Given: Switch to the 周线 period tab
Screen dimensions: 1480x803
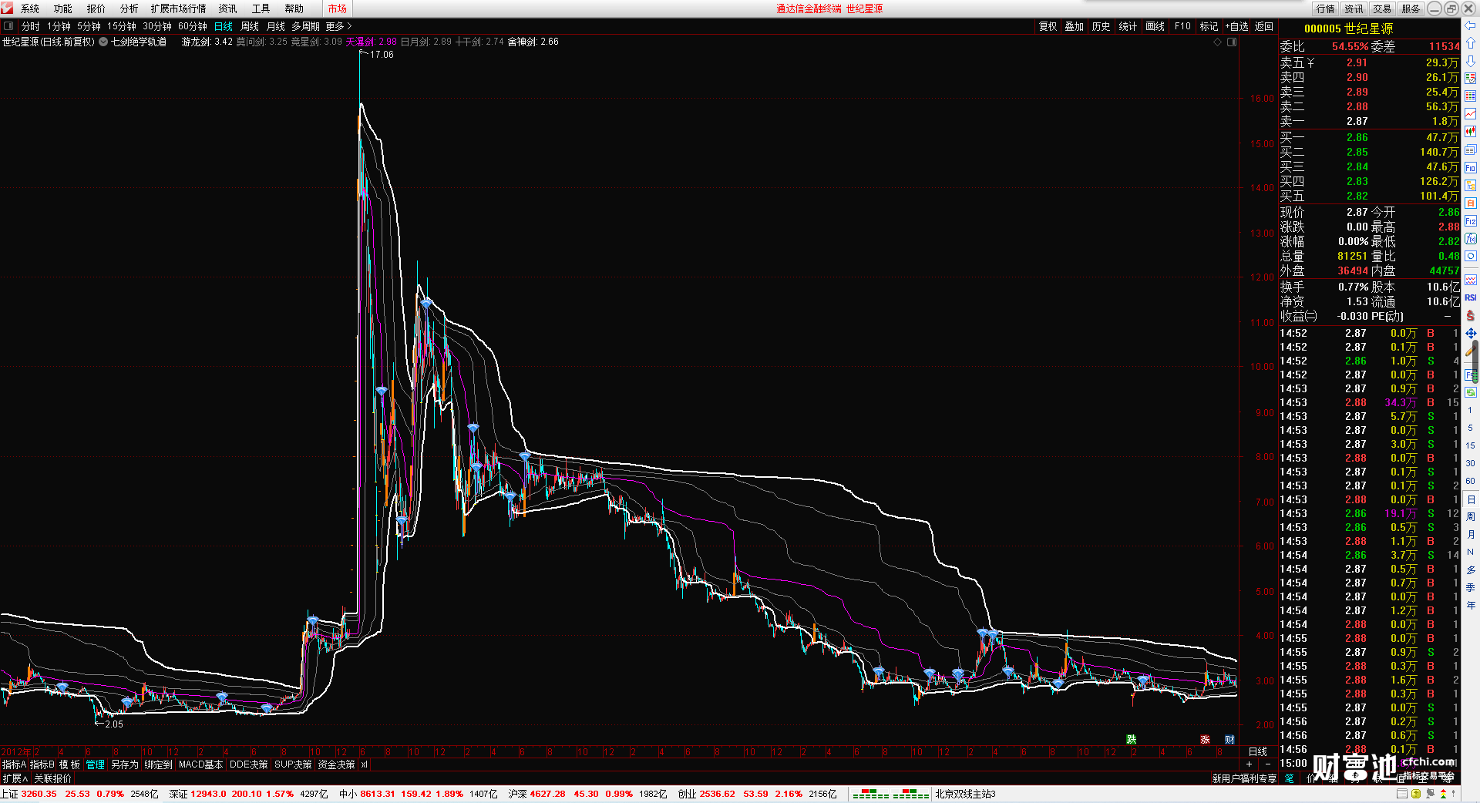Looking at the screenshot, I should [x=250, y=26].
